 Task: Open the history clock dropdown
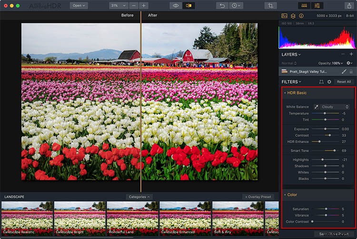click(236, 5)
